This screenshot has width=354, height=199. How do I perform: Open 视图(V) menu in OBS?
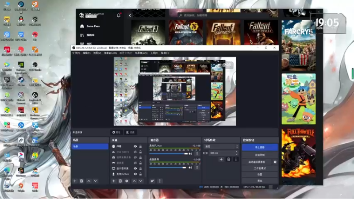coord(97,53)
